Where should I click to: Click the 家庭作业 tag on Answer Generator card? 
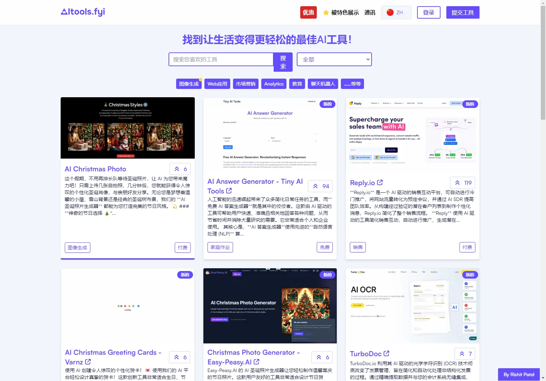[220, 247]
